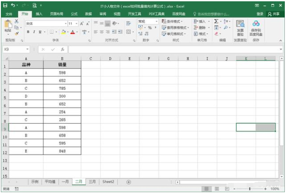Add a new sheet with plus icon

click(129, 182)
